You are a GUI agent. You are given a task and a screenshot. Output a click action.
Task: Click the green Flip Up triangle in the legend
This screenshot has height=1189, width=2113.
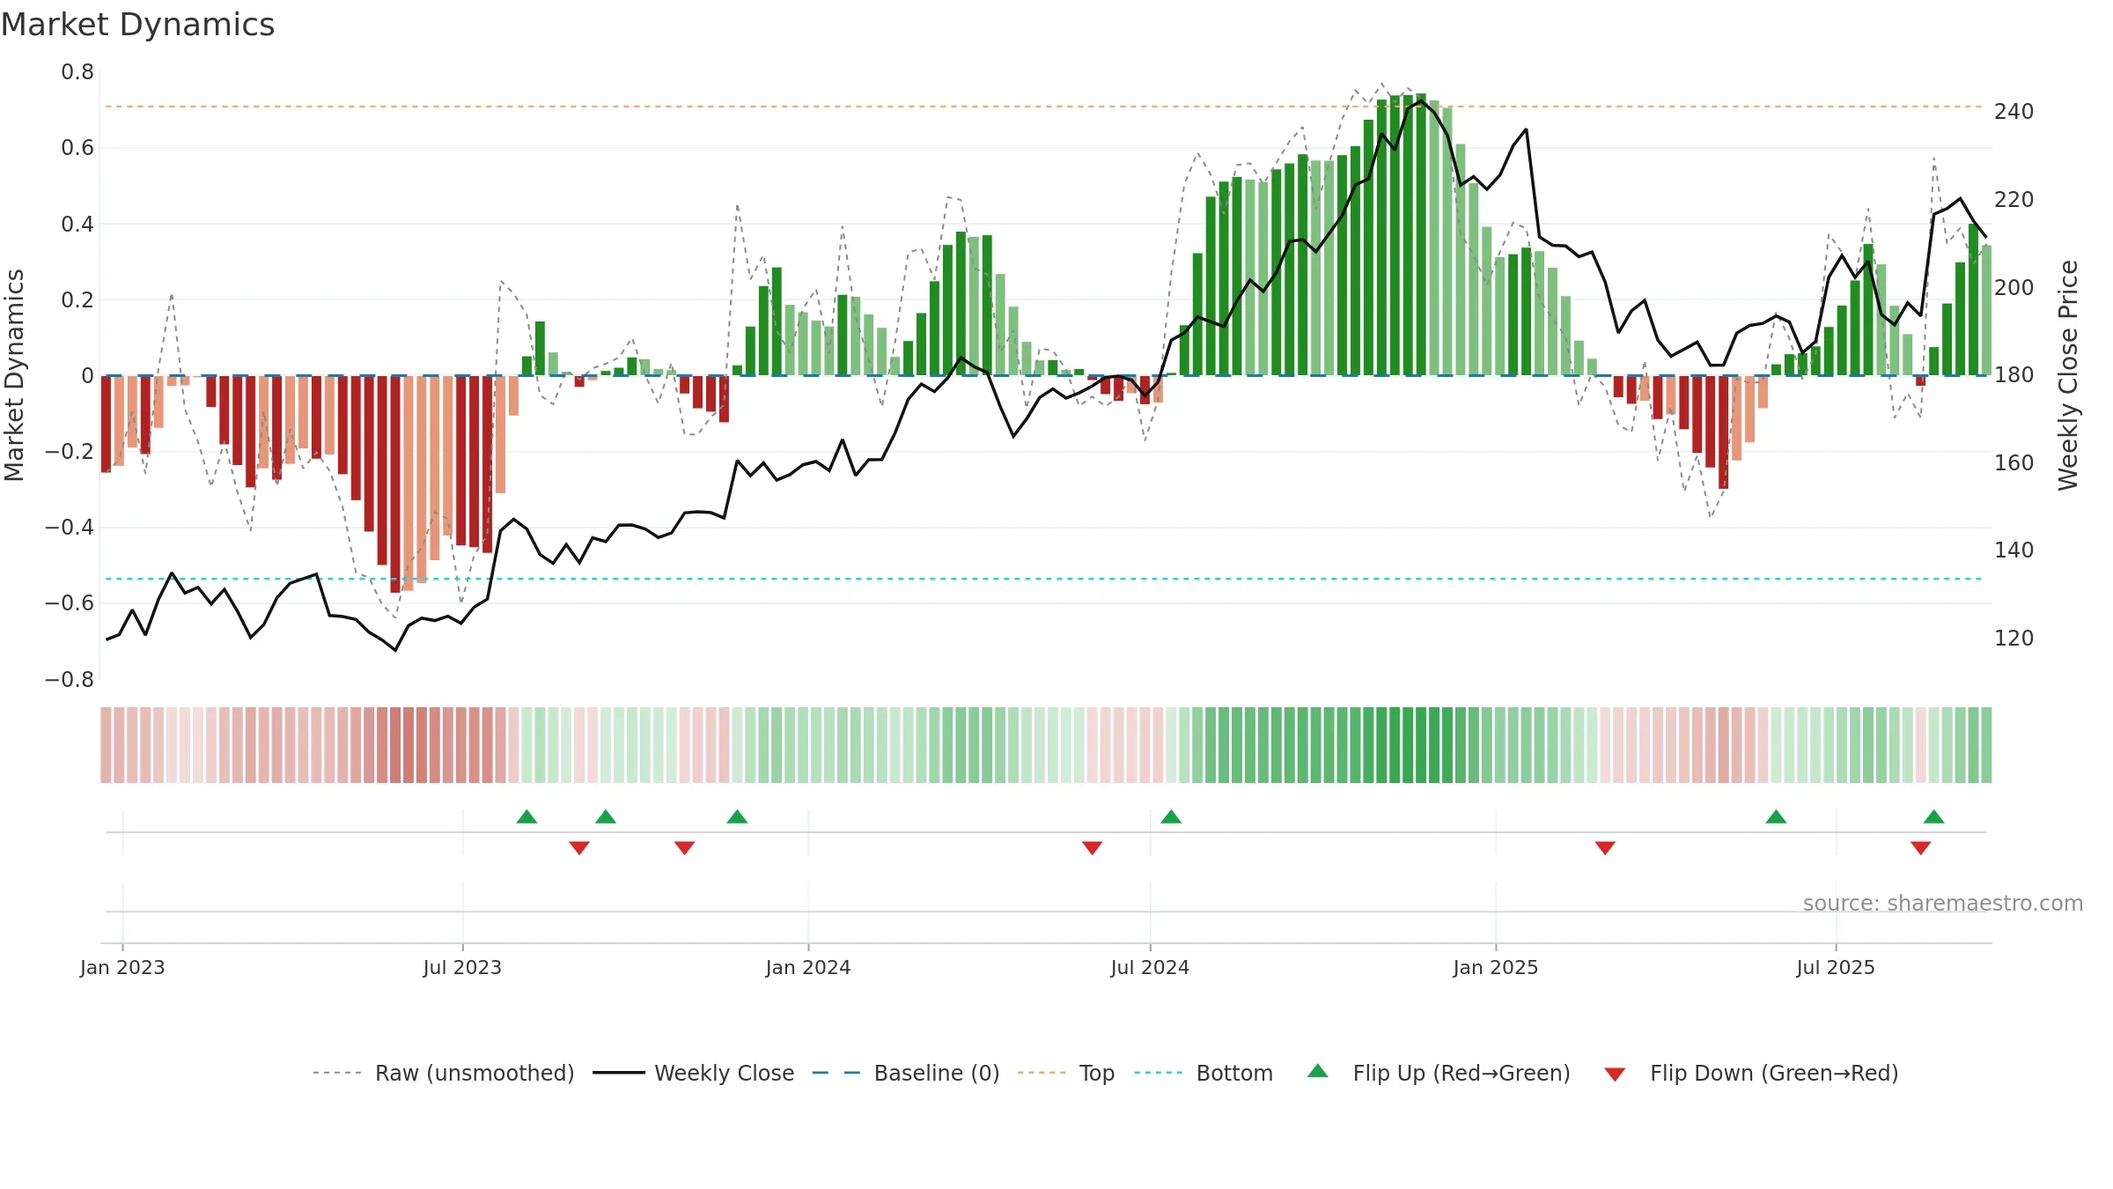[x=1317, y=1071]
